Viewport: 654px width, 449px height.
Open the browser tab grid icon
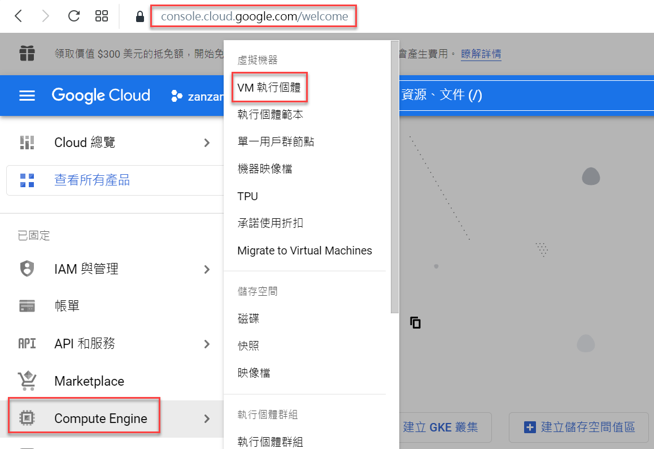tap(101, 16)
